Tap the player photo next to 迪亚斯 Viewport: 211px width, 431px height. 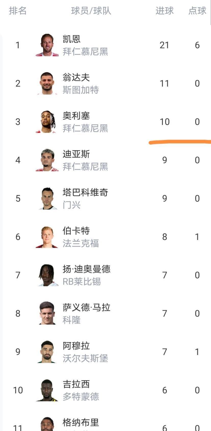47,160
